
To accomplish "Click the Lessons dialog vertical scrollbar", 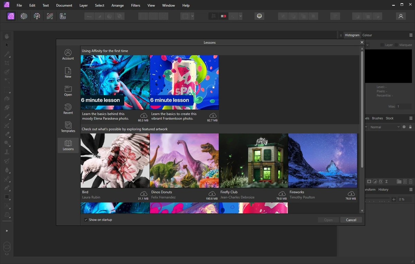I will point(362,110).
